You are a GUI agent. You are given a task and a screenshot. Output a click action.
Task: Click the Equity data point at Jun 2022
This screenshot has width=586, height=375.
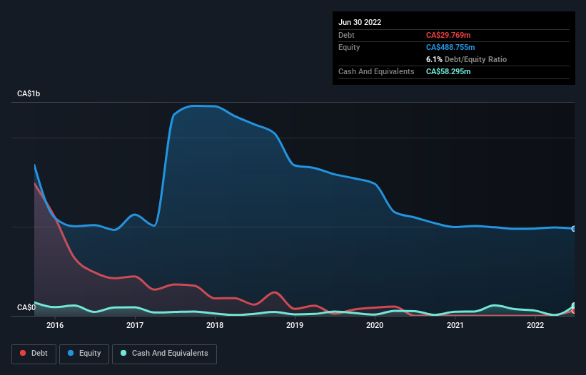[574, 229]
